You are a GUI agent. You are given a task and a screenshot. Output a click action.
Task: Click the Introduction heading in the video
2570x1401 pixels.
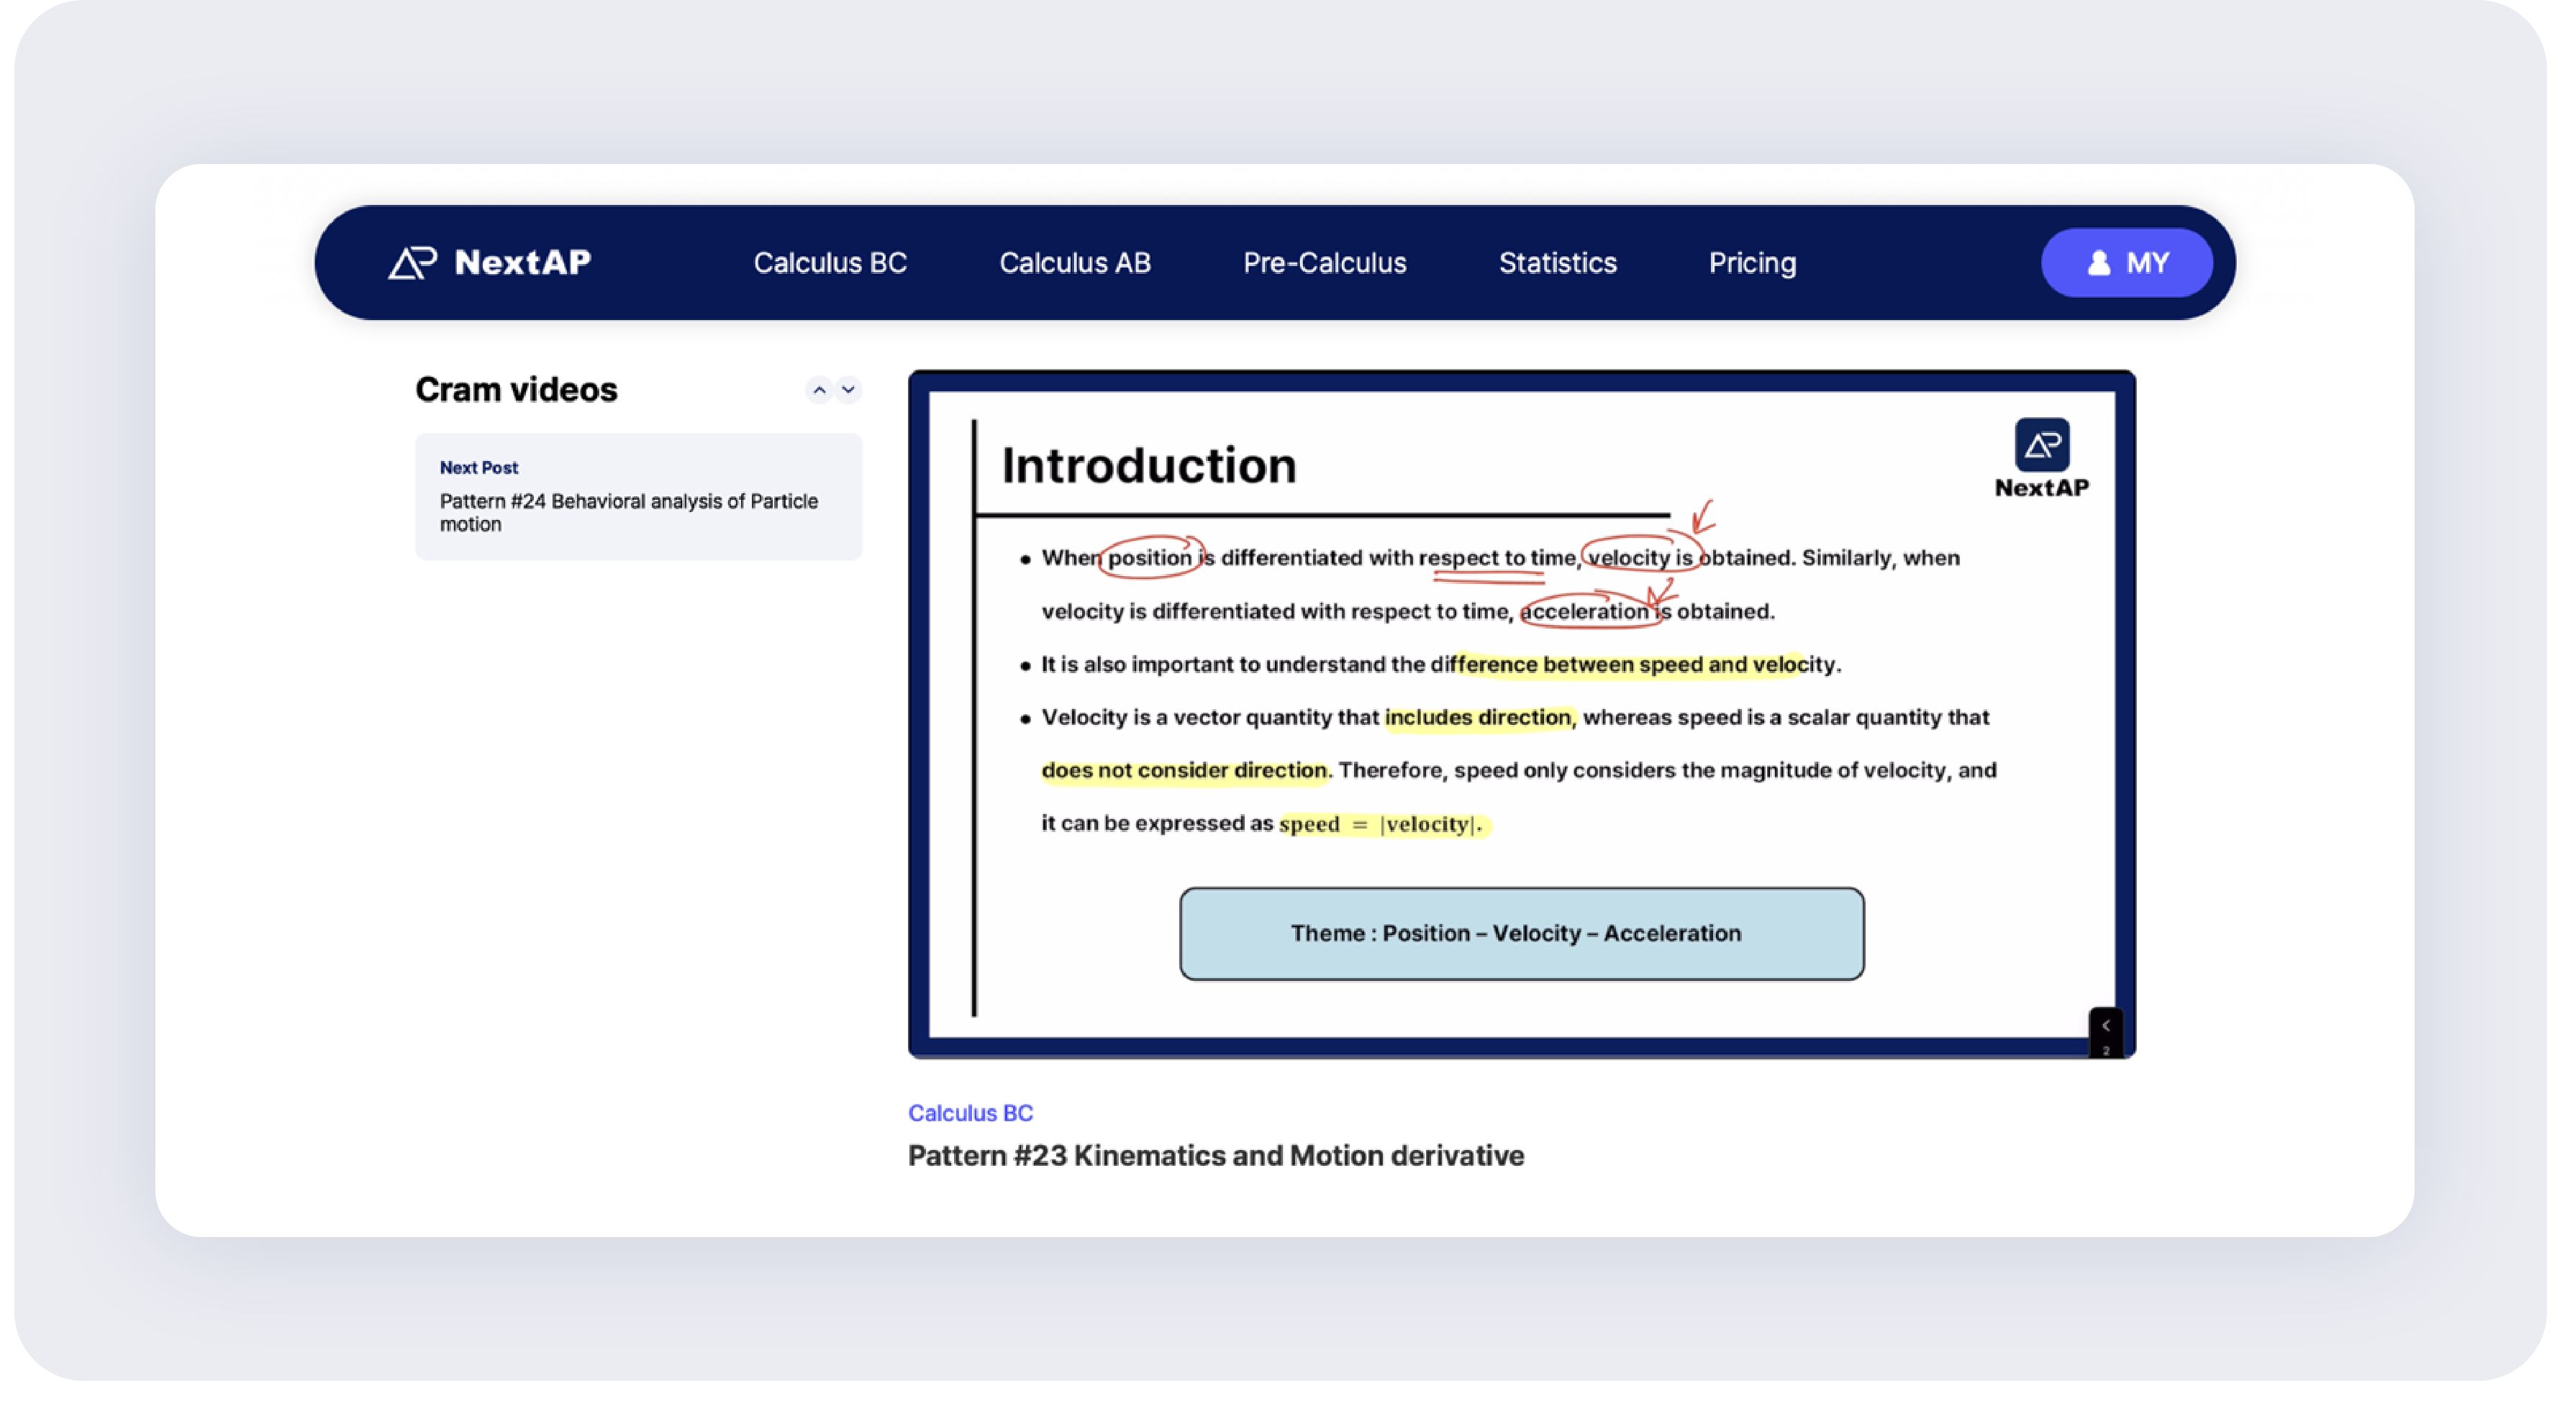1148,465
